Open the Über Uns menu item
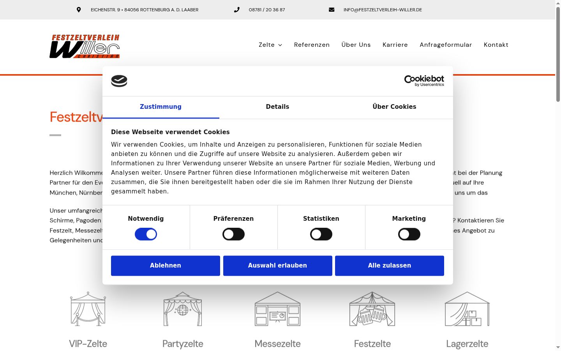The height and width of the screenshot is (351, 561). click(356, 45)
